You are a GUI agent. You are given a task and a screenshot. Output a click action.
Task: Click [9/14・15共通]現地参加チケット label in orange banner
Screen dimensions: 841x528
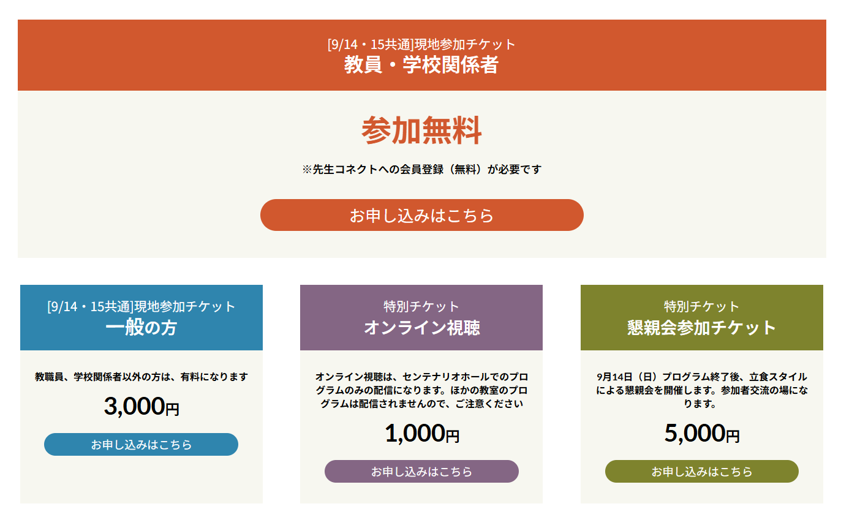[x=421, y=44]
